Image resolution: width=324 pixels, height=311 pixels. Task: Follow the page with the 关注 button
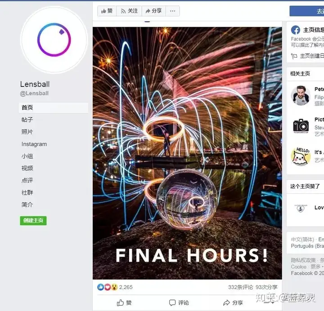pyautogui.click(x=129, y=11)
